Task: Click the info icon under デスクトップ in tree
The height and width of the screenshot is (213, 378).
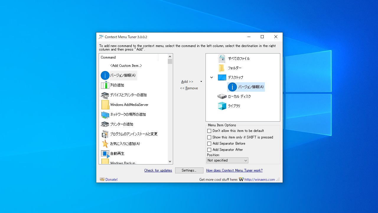Action: coord(232,87)
